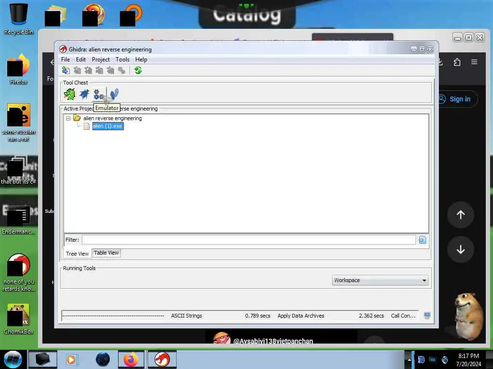Switch to Firefox via taskbar button
This screenshot has width=493, height=369.
131,359
